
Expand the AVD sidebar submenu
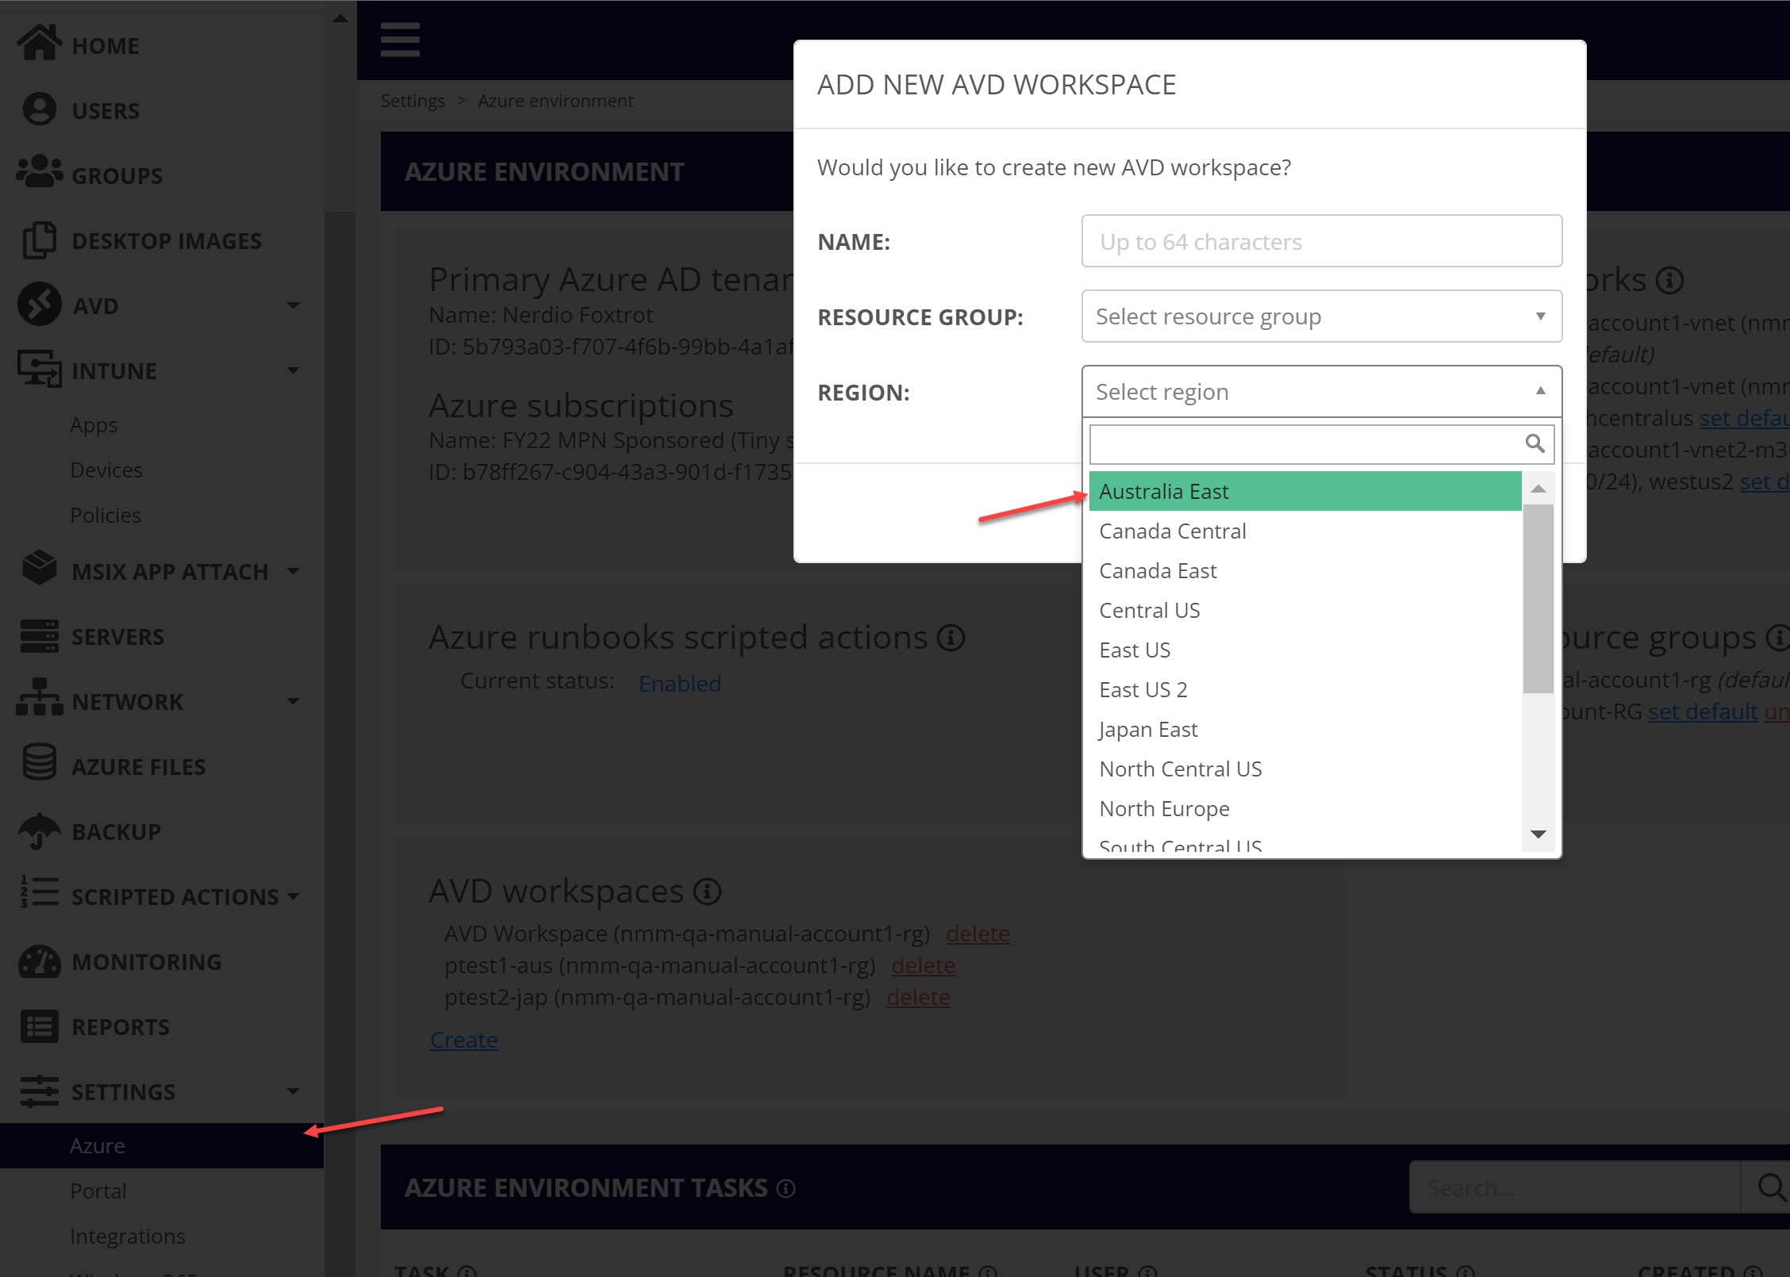tap(293, 305)
